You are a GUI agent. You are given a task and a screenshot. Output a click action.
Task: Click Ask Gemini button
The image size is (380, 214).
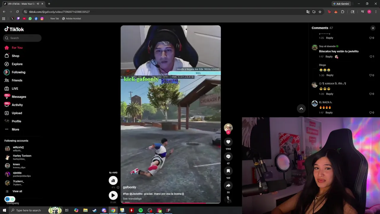click(x=341, y=4)
